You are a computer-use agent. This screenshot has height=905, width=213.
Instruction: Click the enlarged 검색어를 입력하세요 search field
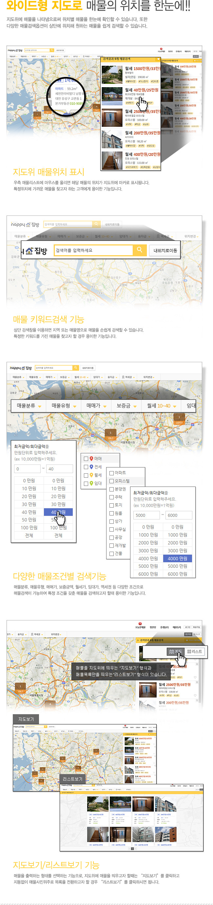pos(93,250)
